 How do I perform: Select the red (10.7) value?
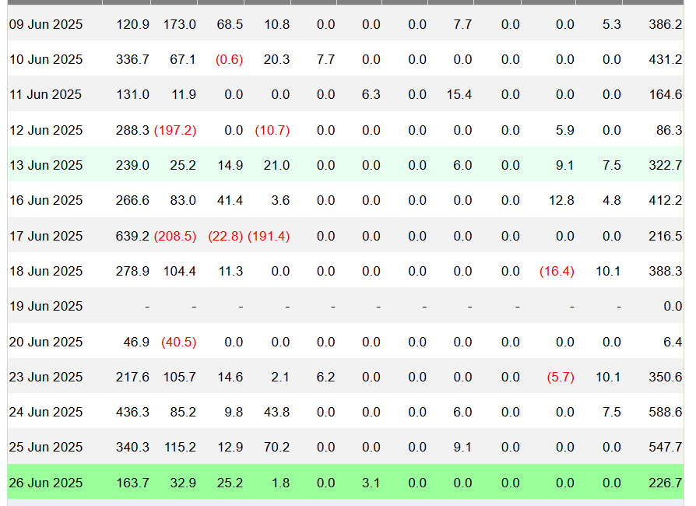272,130
